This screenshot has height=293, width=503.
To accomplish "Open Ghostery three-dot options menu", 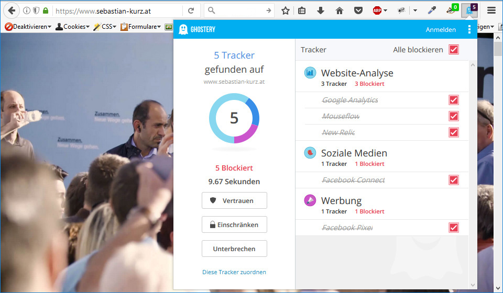I will click(469, 29).
